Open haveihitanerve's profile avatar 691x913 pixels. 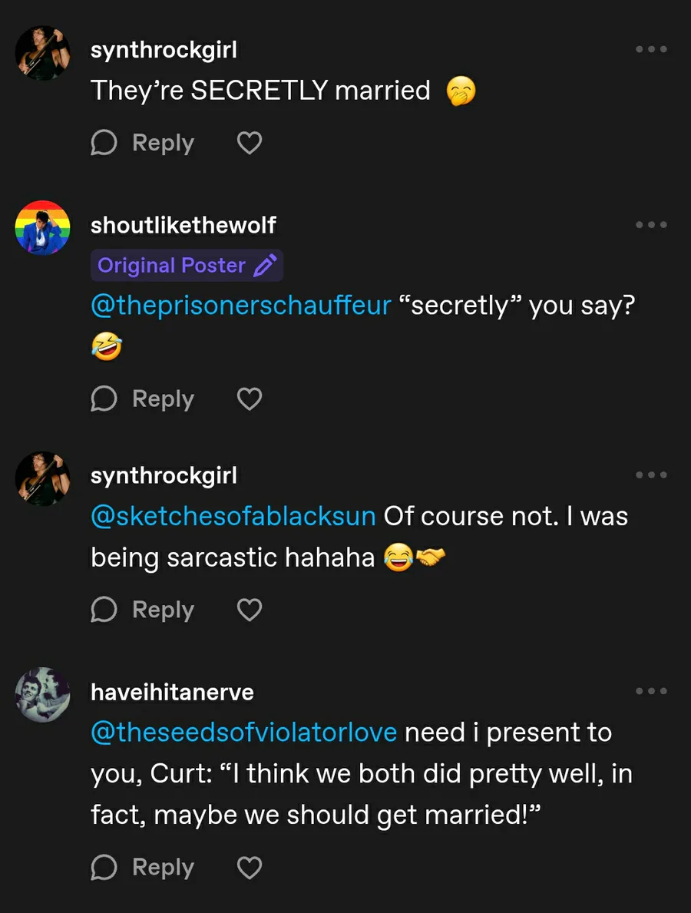43,695
